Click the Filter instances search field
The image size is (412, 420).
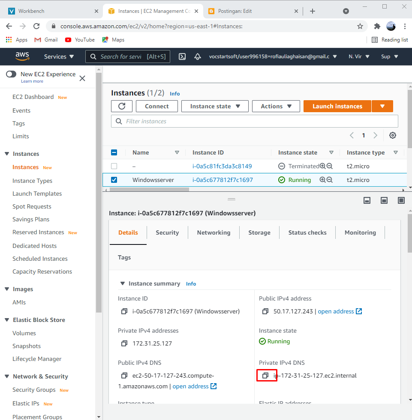click(255, 121)
